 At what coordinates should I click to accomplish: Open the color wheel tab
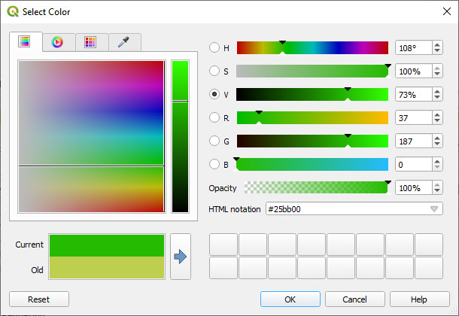tap(57, 42)
